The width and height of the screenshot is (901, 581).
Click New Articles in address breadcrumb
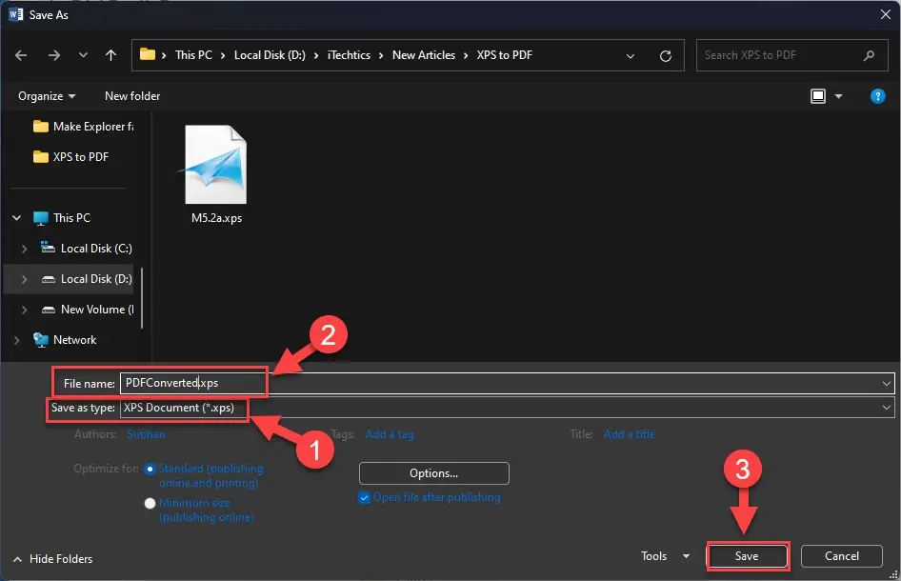click(x=424, y=55)
